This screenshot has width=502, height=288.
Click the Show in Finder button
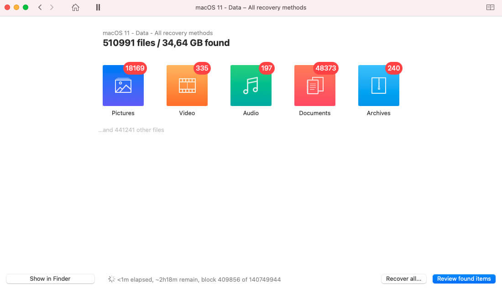[50, 279]
